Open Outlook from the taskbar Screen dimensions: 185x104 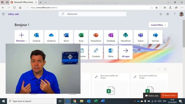tap(89, 101)
